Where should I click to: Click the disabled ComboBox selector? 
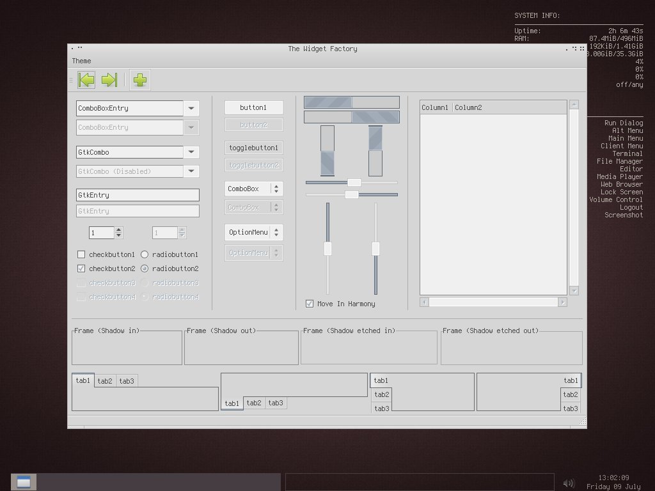pyautogui.click(x=253, y=207)
